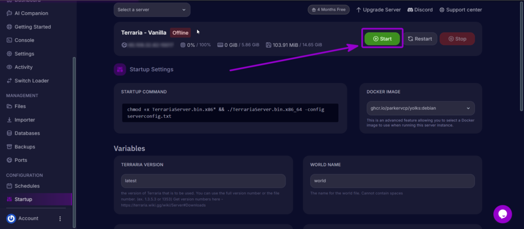Open Switch Loader in the sidebar
The image size is (524, 229).
click(31, 81)
